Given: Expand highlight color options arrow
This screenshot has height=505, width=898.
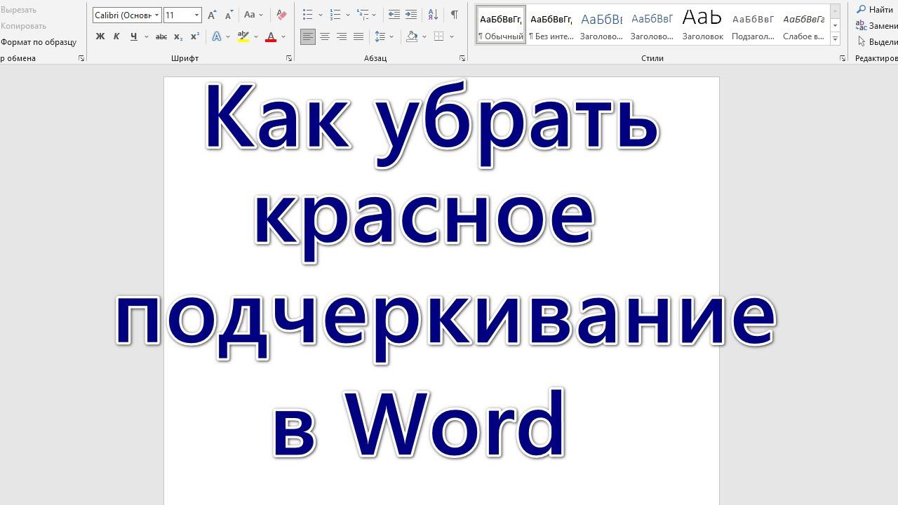Looking at the screenshot, I should 256,36.
